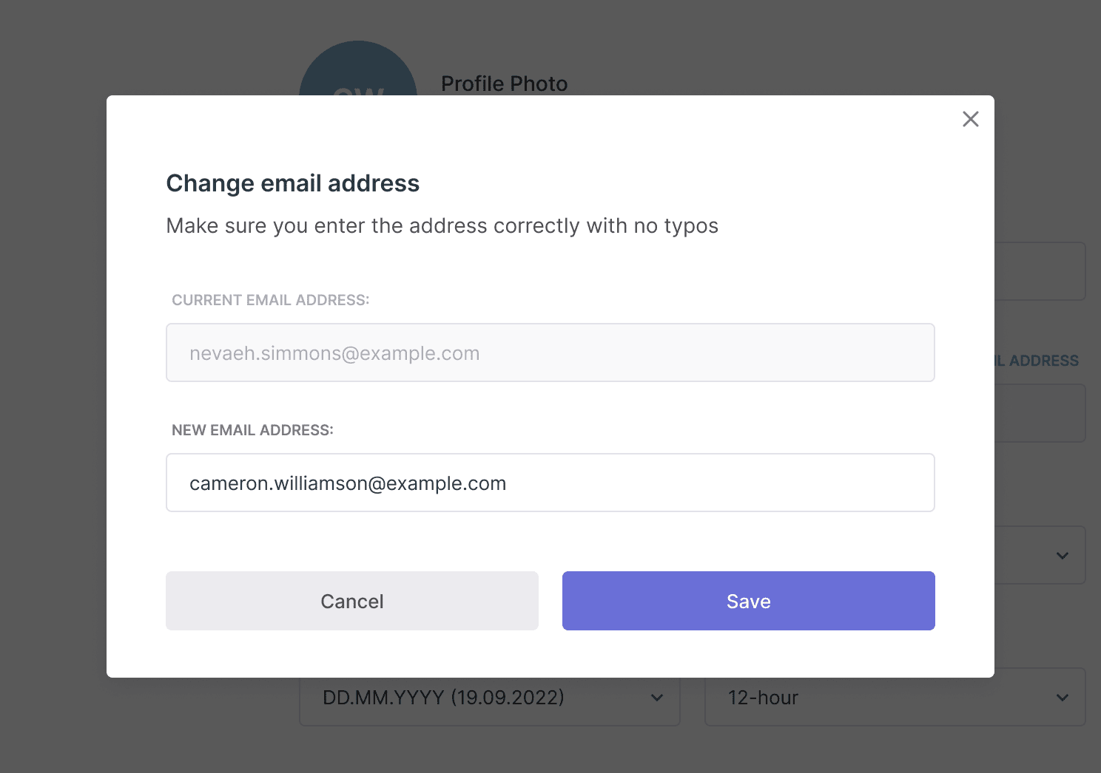Click the round profile avatar behind the dialog

coord(358,68)
